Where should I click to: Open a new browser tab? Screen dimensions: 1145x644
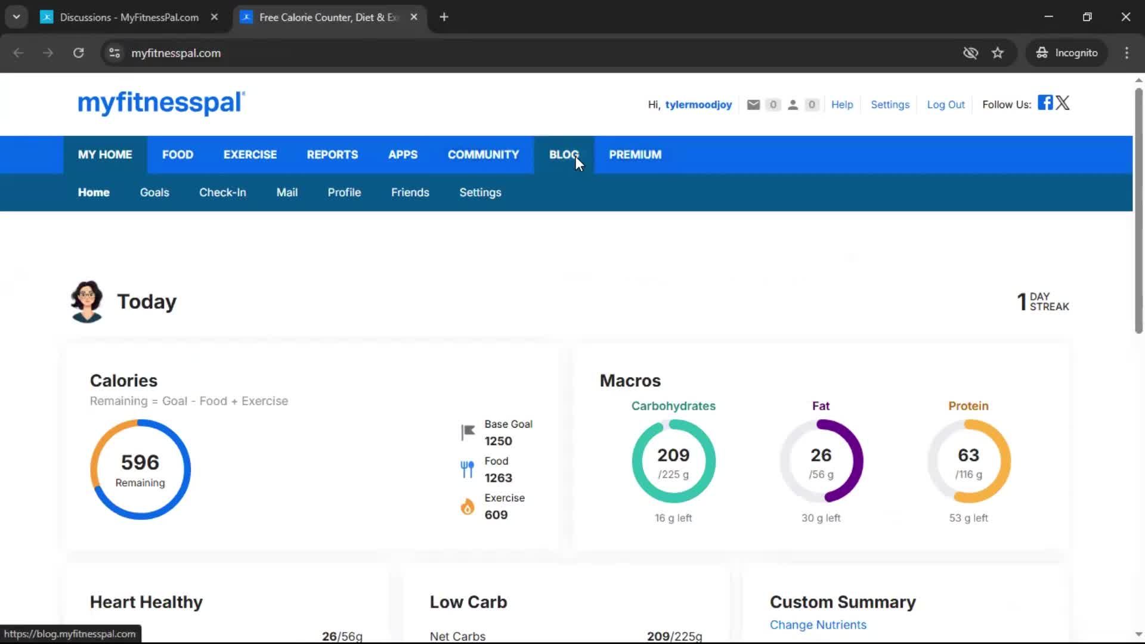[444, 17]
